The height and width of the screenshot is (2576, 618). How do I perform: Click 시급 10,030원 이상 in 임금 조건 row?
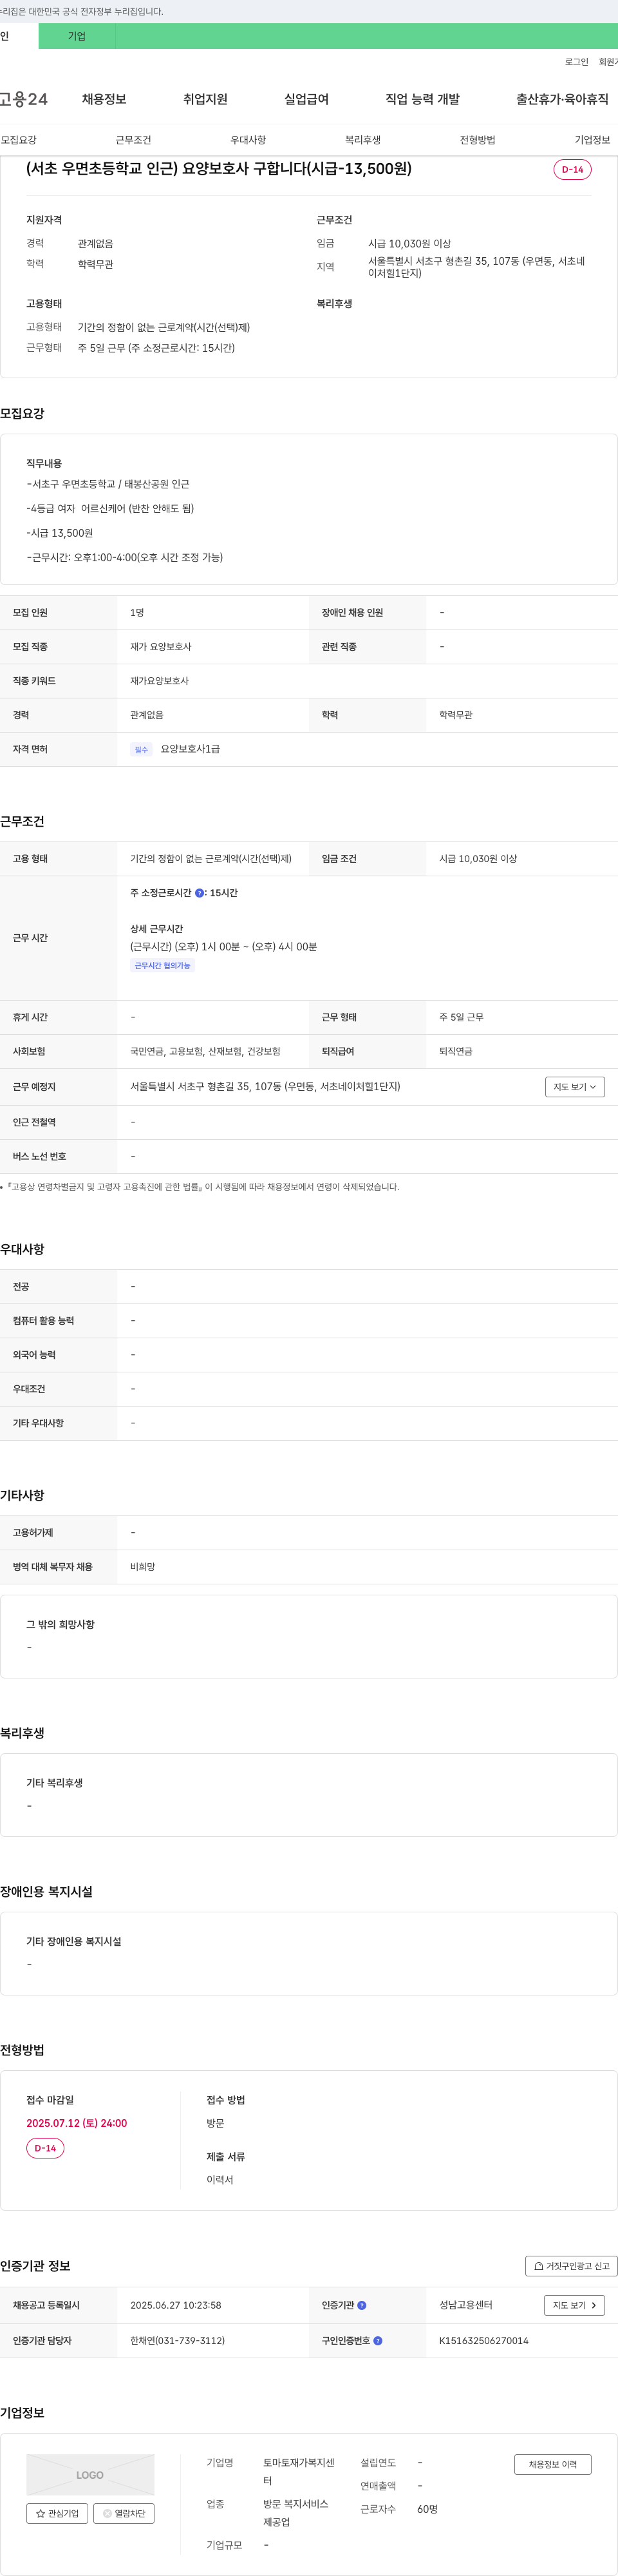478,859
